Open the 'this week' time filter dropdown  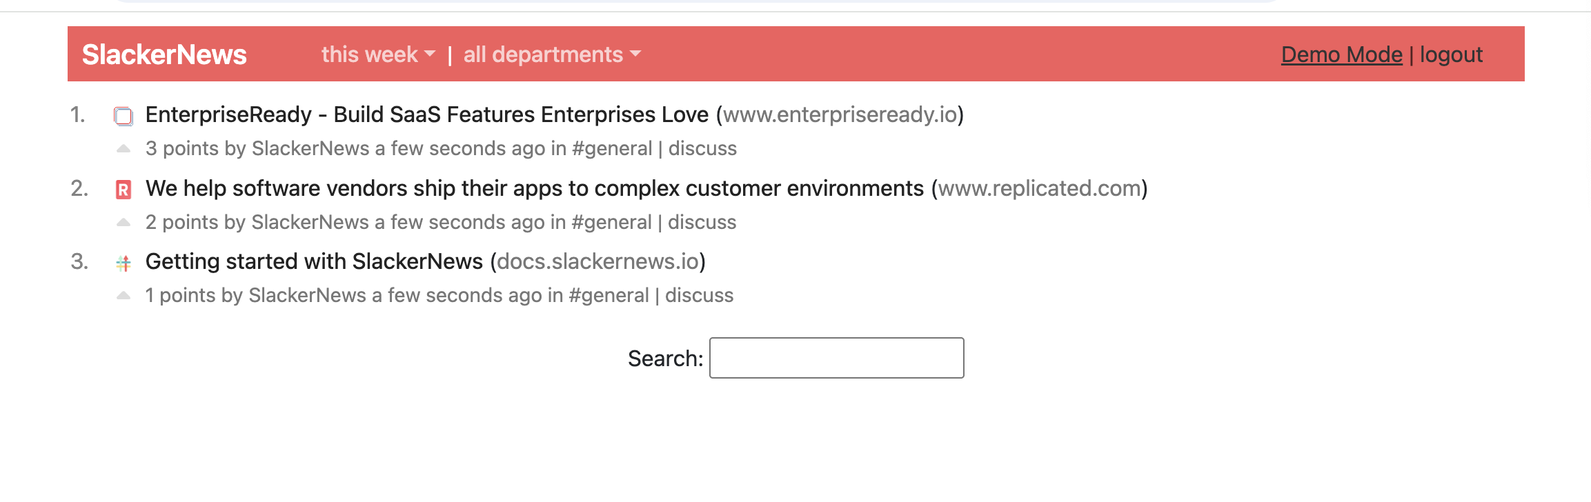[378, 54]
